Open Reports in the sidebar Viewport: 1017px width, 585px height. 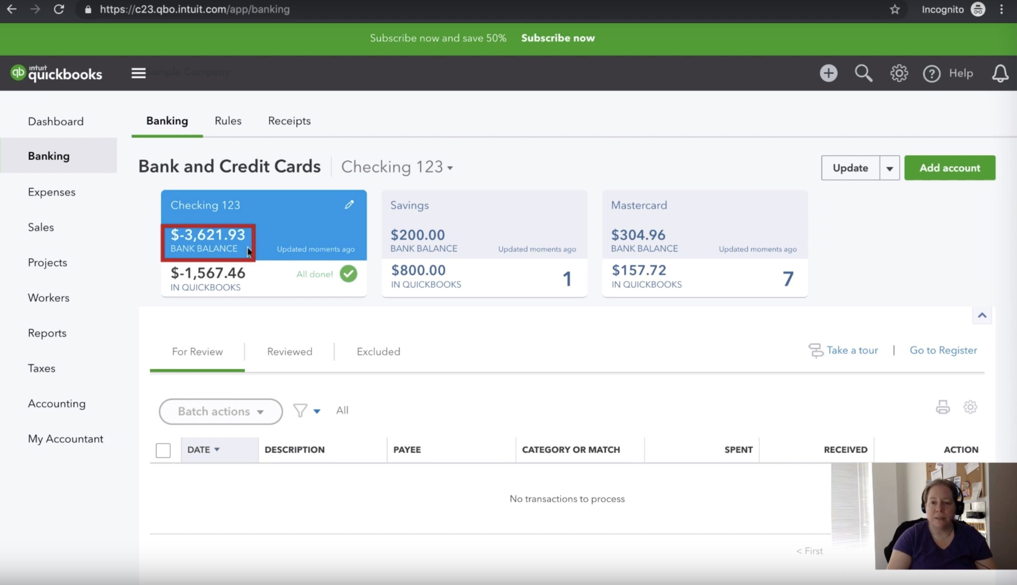coord(47,333)
